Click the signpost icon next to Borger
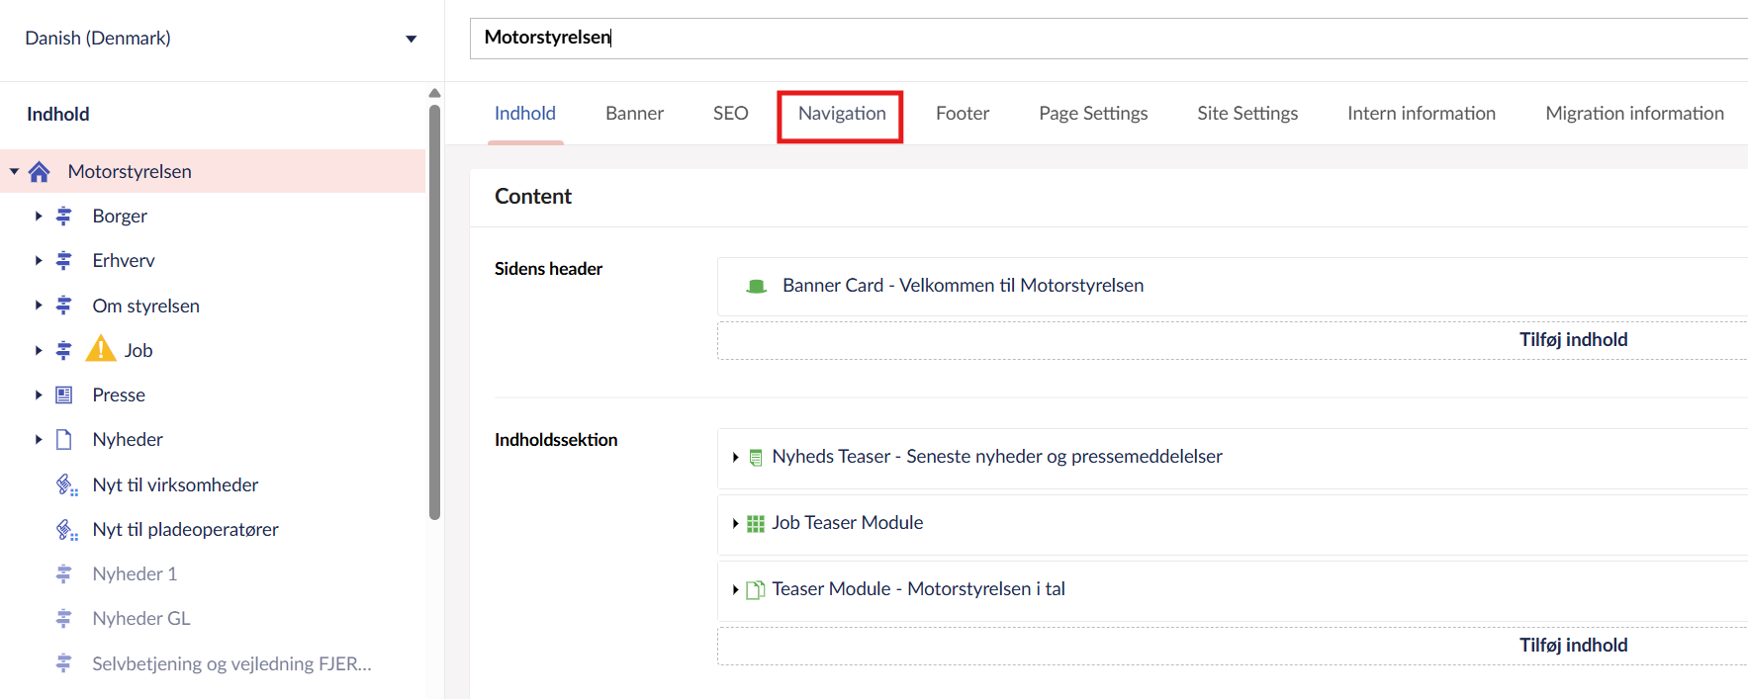This screenshot has height=699, width=1748. tap(64, 216)
